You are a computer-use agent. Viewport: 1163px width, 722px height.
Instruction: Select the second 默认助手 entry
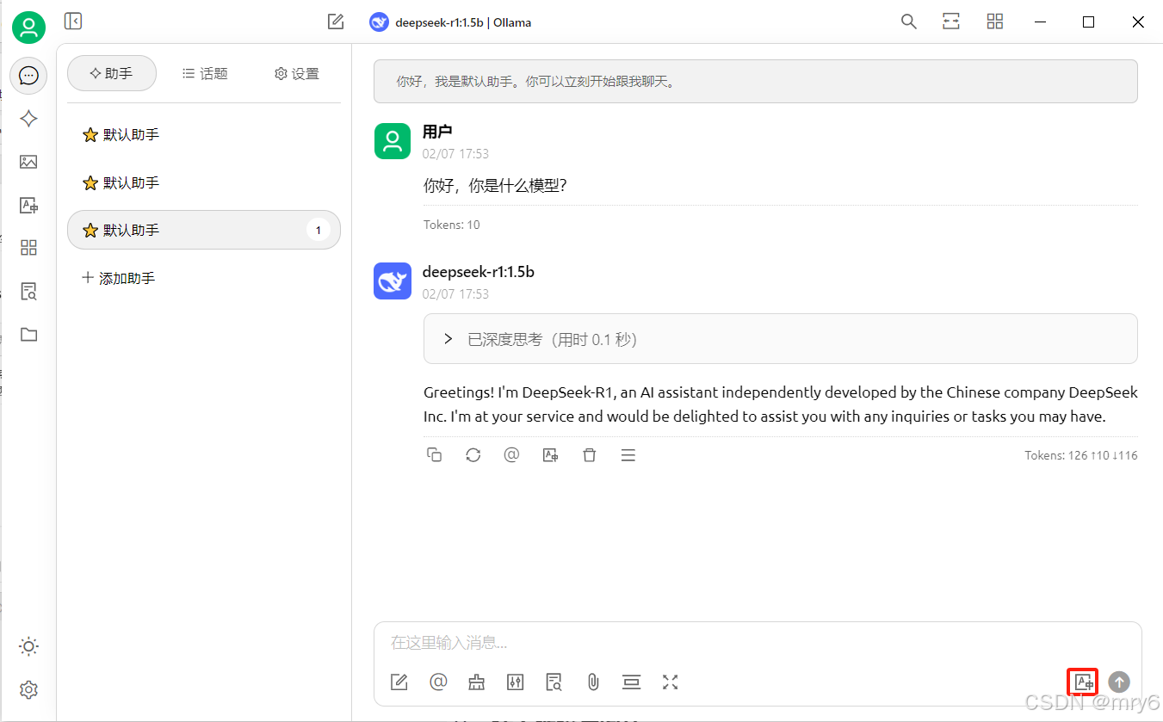(204, 182)
